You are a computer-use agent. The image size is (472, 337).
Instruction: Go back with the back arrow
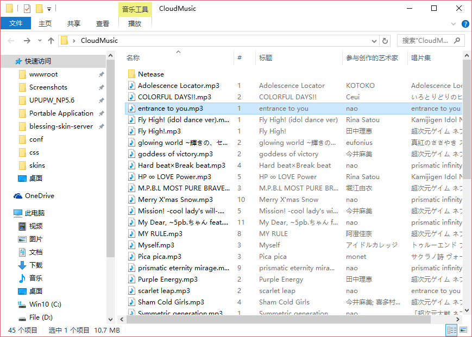tap(11, 41)
